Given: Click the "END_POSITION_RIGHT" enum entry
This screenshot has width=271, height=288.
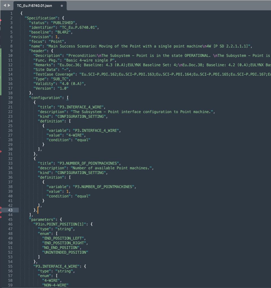Looking at the screenshot, I should 64,243.
